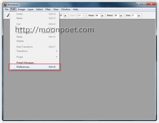
Task: Open the File menu
Action: click(7, 9)
